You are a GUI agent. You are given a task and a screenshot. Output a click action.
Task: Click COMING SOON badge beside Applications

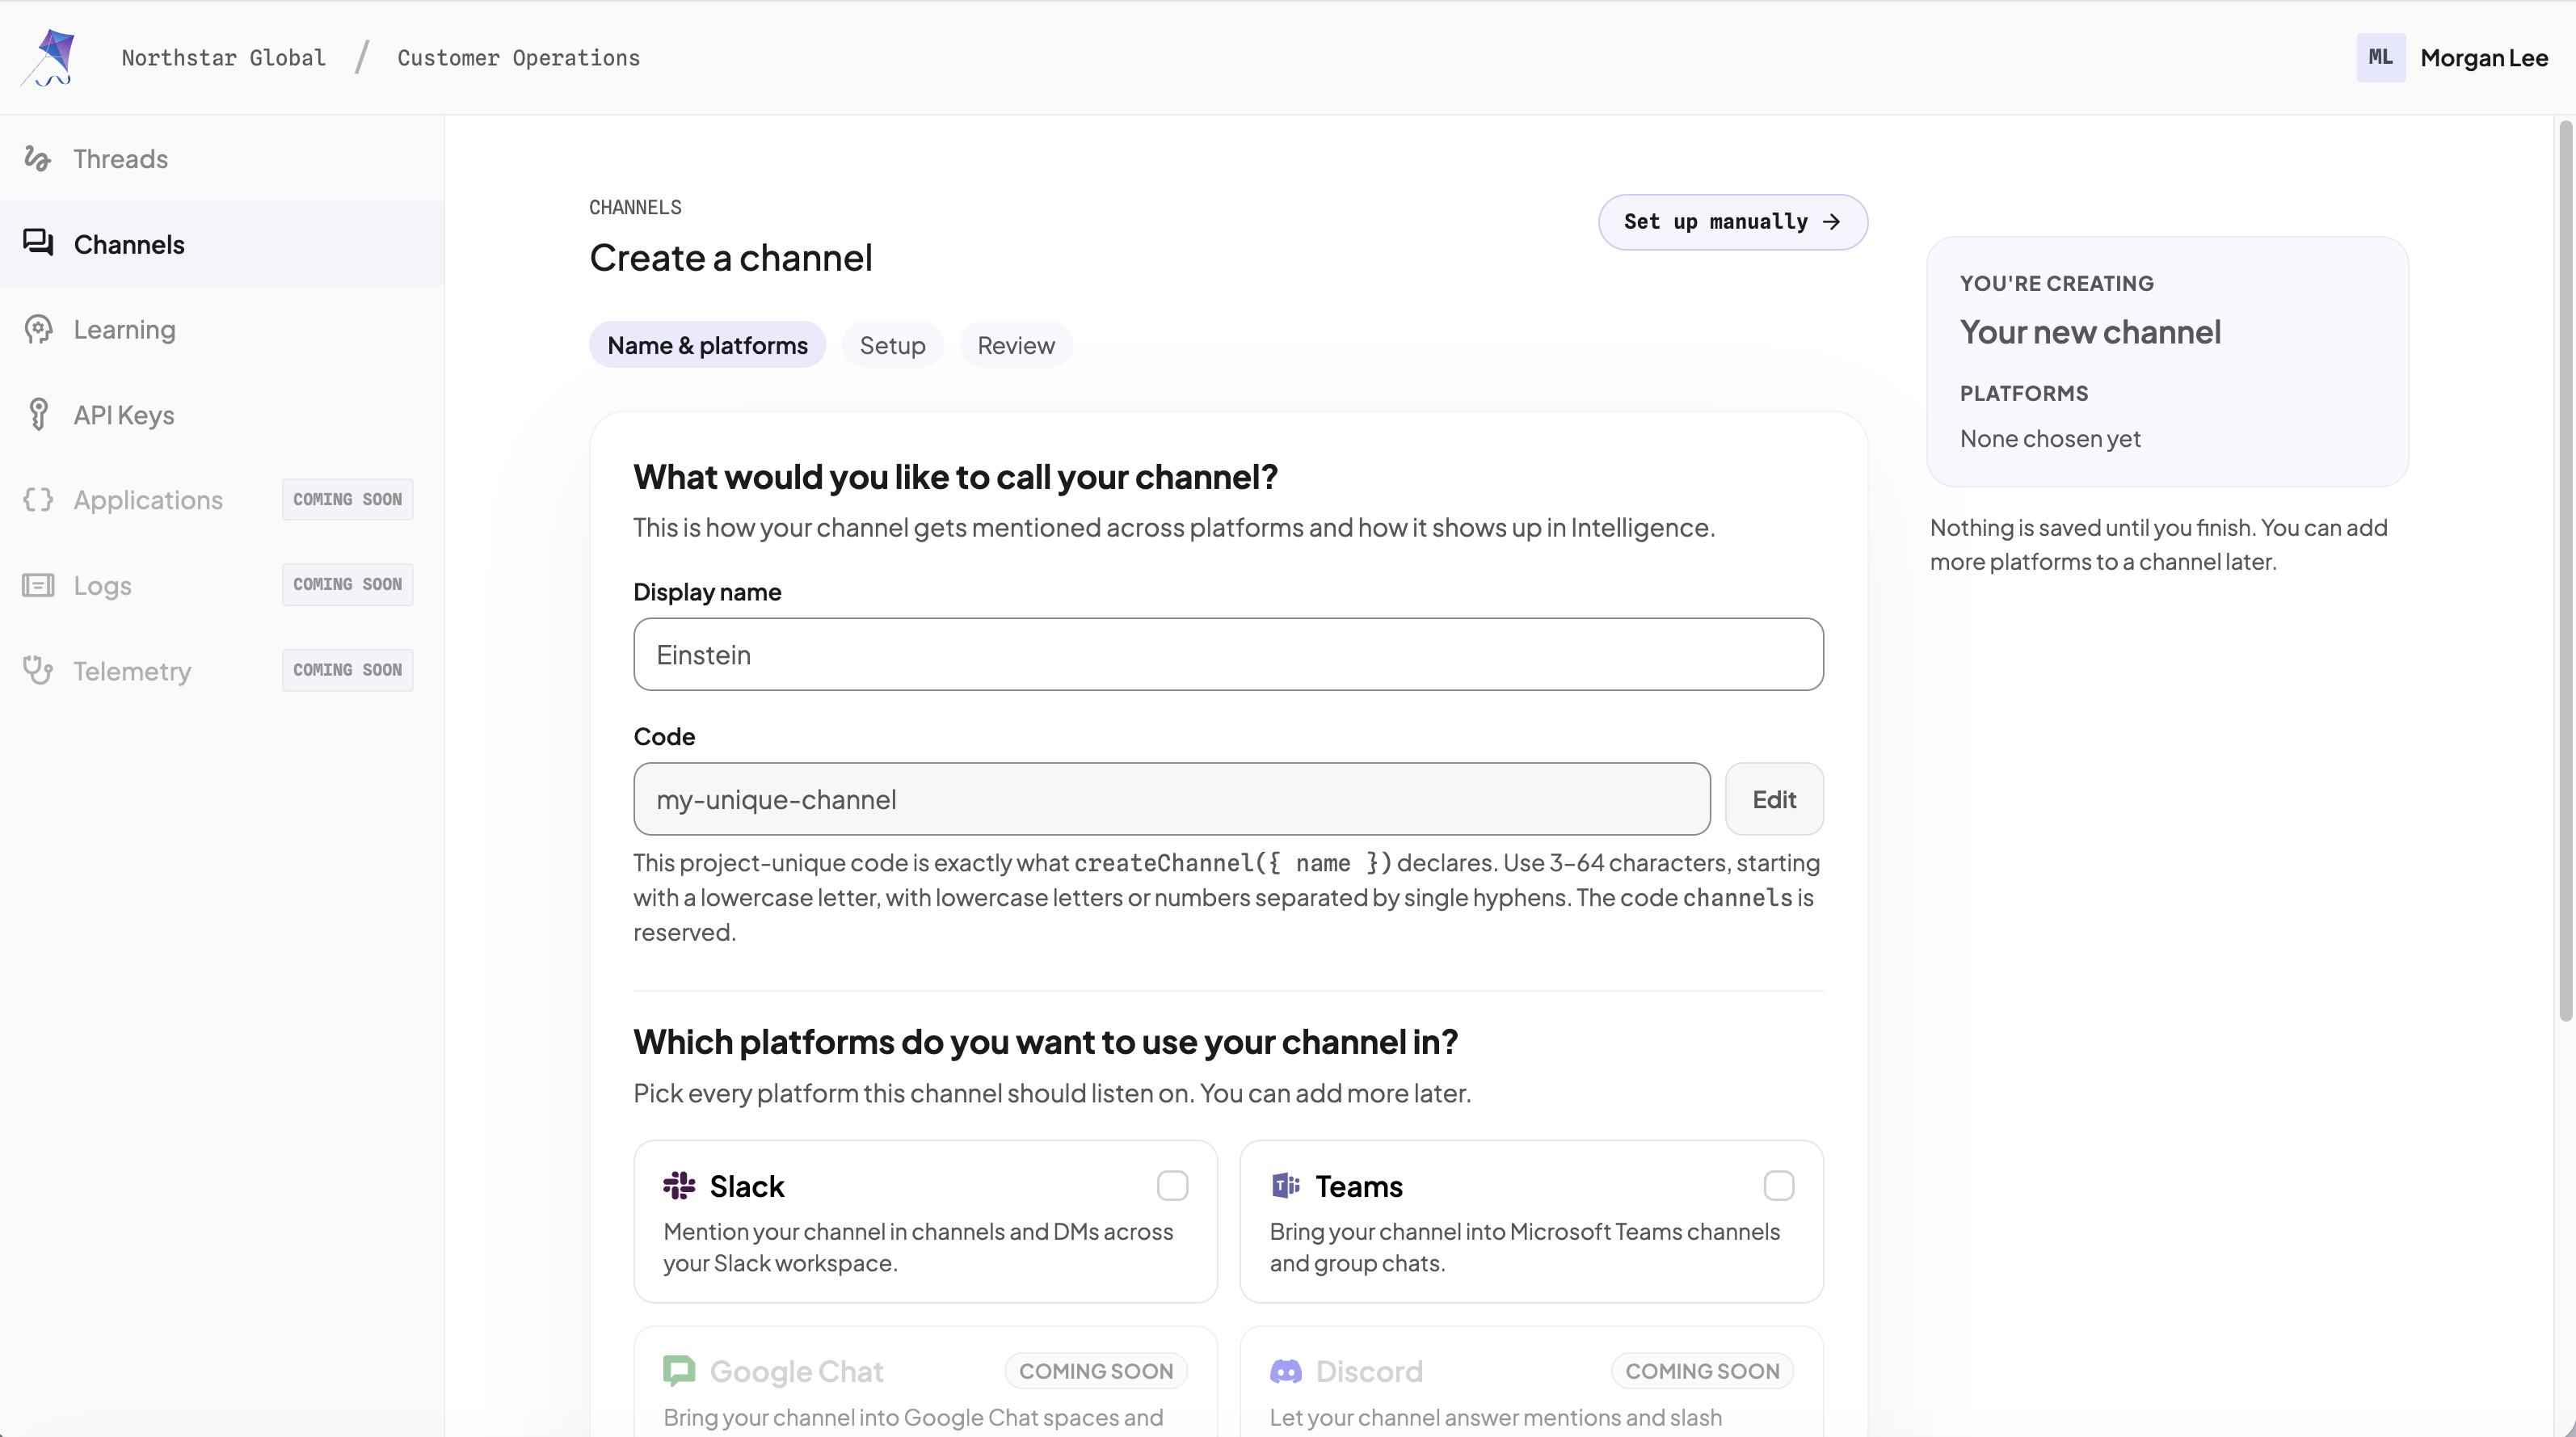tap(347, 499)
